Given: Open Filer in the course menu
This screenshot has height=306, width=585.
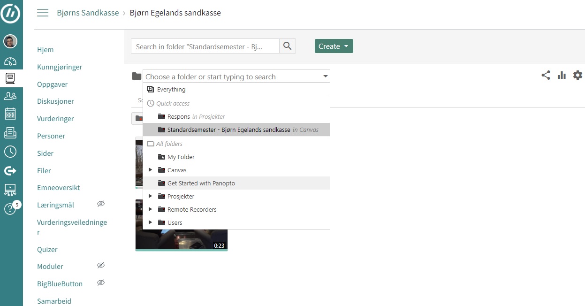Looking at the screenshot, I should [44, 171].
